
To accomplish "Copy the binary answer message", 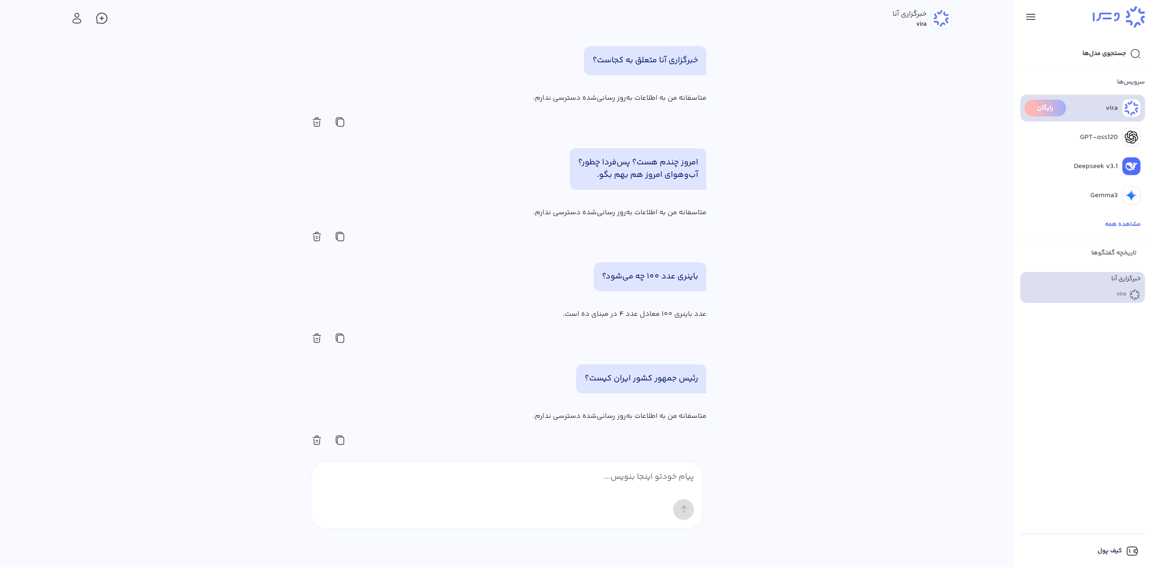I will coord(340,338).
